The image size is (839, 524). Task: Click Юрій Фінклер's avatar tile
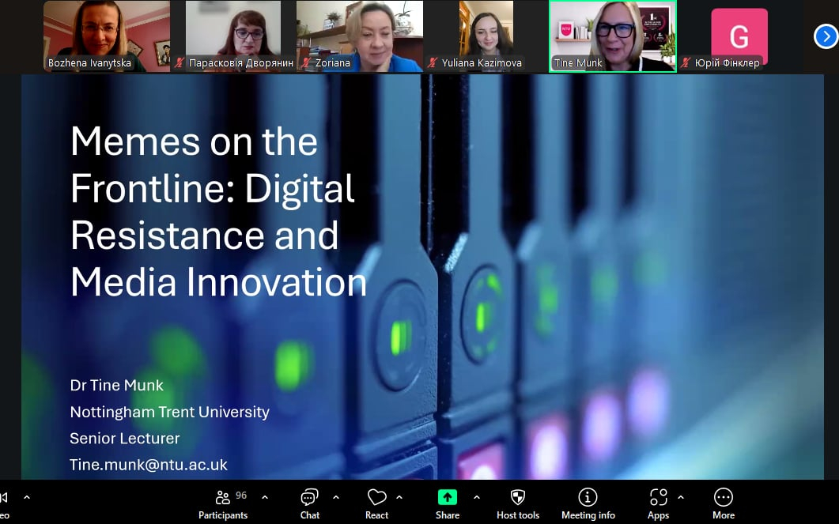click(x=739, y=36)
